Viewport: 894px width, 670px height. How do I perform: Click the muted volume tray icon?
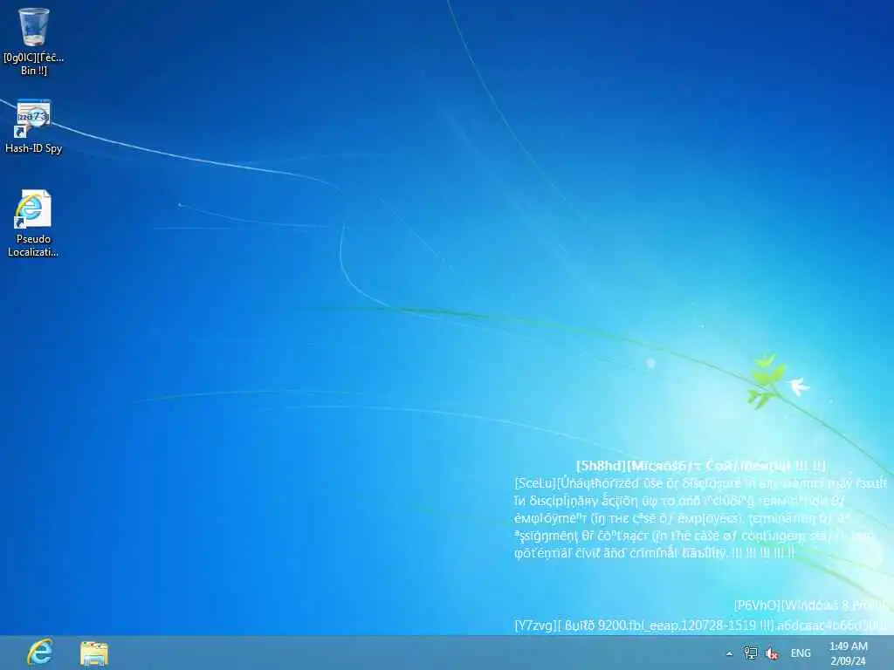click(772, 653)
